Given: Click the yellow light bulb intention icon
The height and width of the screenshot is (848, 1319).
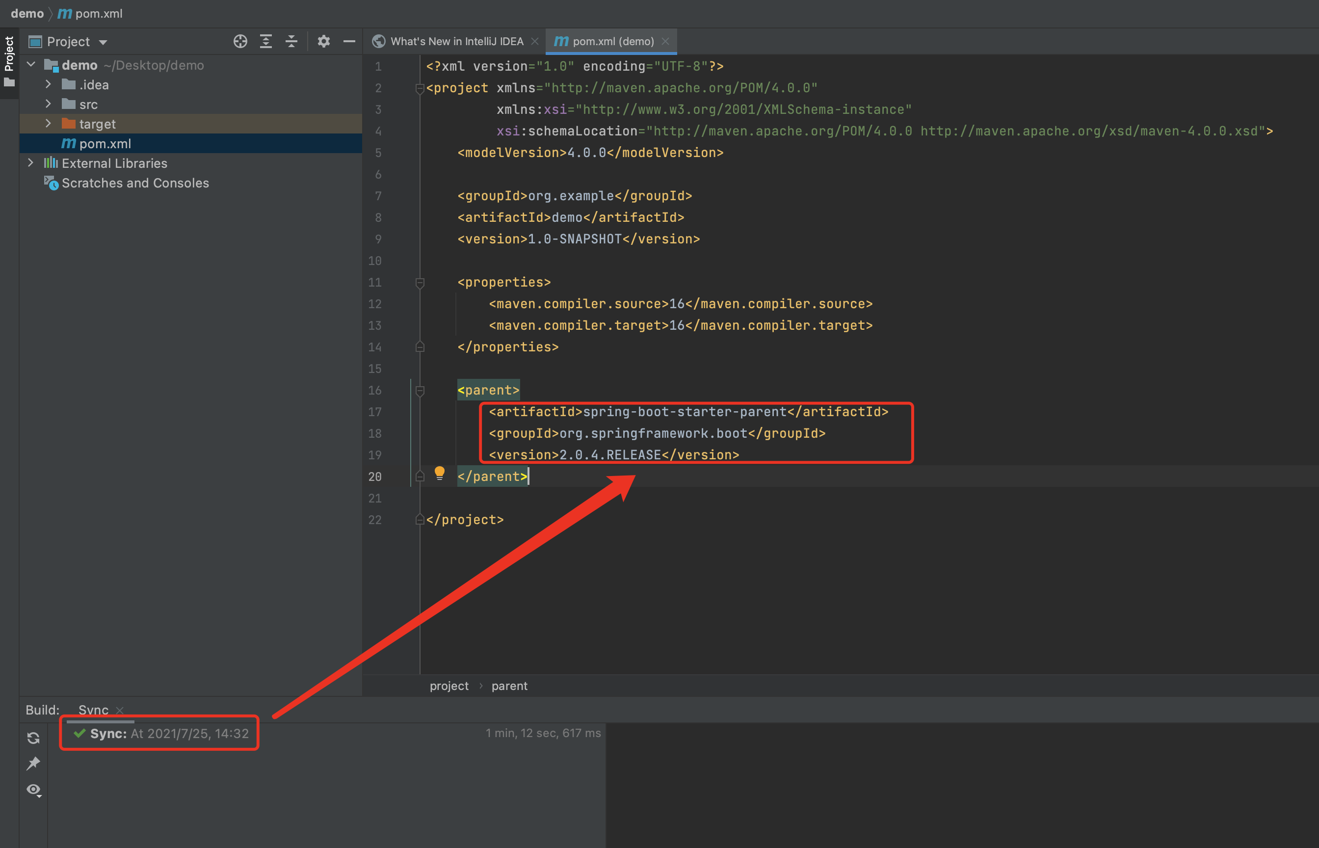Looking at the screenshot, I should (439, 473).
